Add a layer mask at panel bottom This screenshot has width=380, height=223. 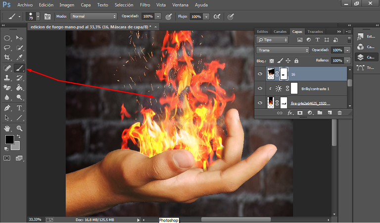point(300,113)
